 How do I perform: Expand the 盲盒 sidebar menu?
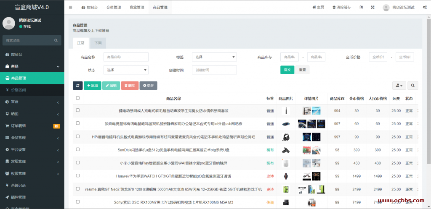[32, 102]
